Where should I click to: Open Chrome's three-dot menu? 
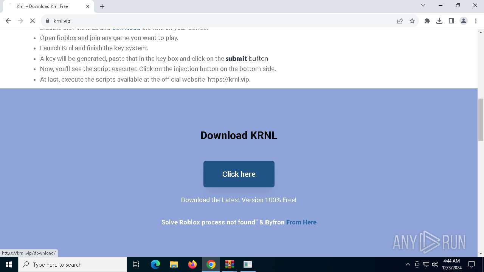pyautogui.click(x=475, y=21)
